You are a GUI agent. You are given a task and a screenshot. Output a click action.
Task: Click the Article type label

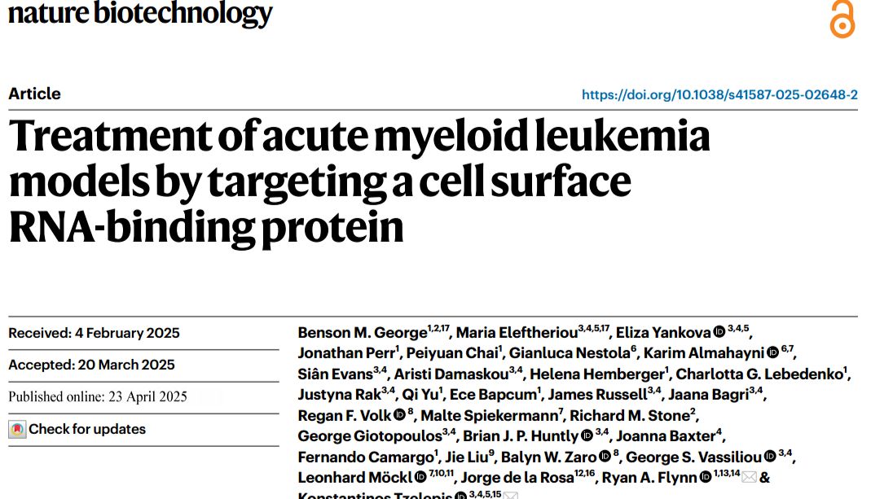pyautogui.click(x=34, y=94)
